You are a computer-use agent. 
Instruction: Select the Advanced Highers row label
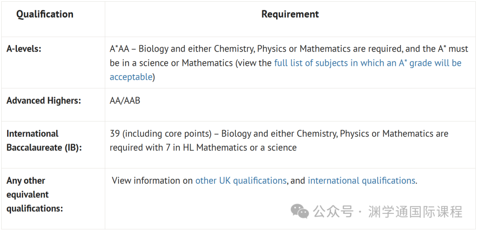tap(44, 101)
